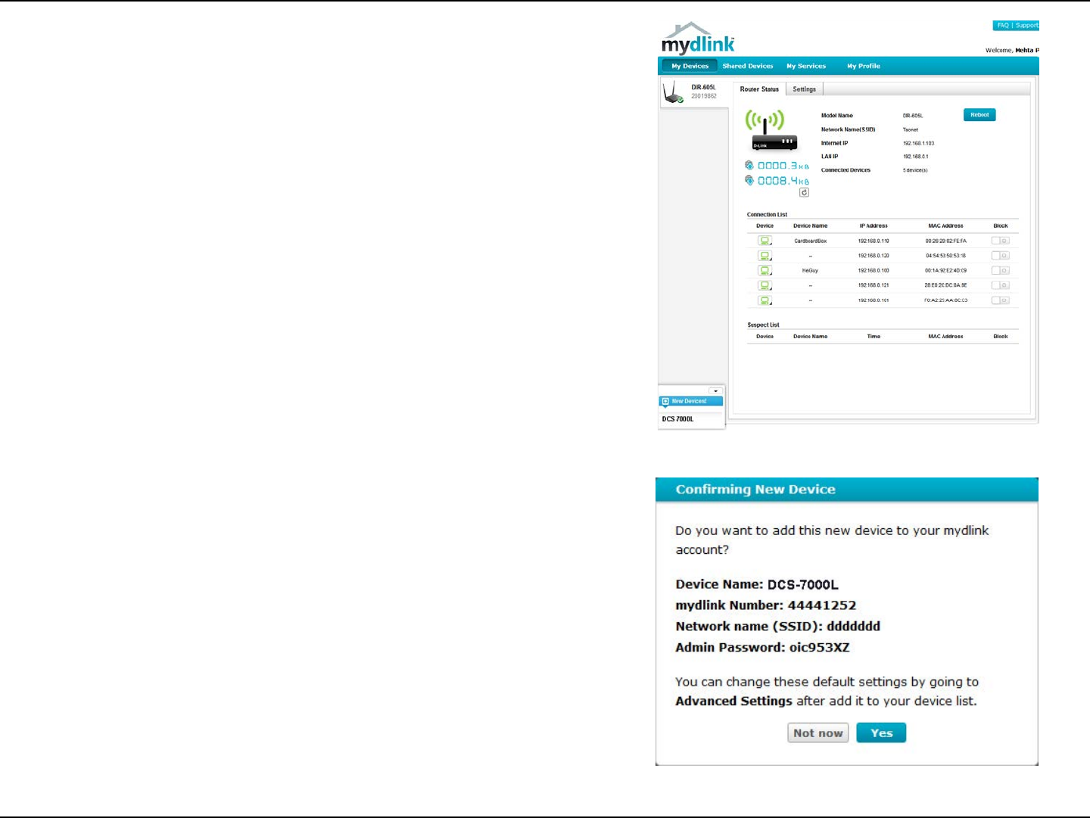Screen dimensions: 1090x818
Task: Click the Internet IP value 192.168.1.103
Action: coord(918,143)
